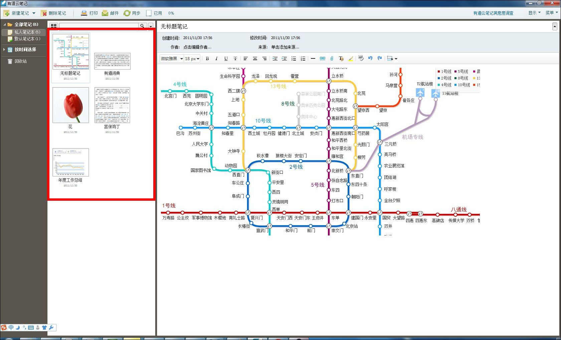Click the 删除笔记 button
The width and height of the screenshot is (561, 340).
(53, 13)
